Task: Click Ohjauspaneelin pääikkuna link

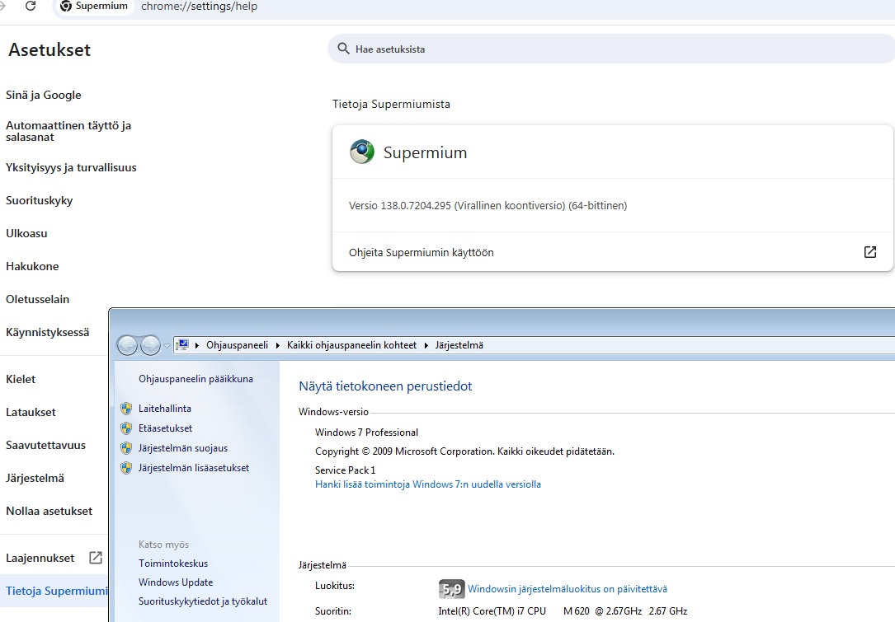Action: coord(195,379)
